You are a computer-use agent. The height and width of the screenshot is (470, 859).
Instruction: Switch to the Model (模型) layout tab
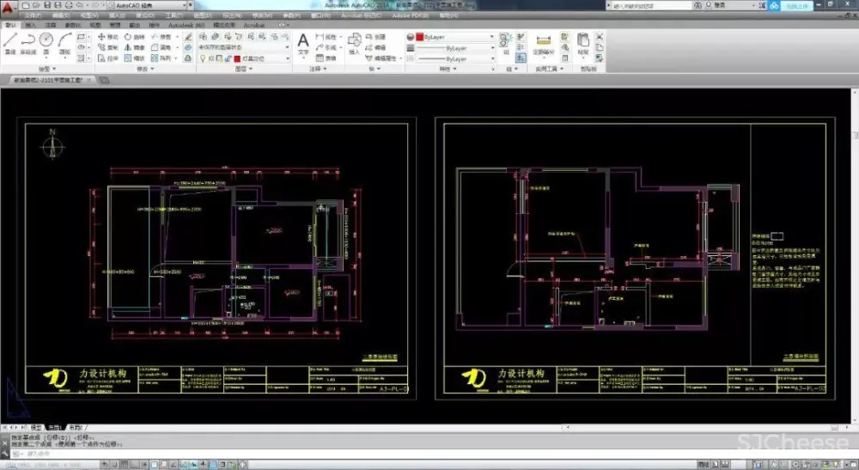(x=36, y=427)
